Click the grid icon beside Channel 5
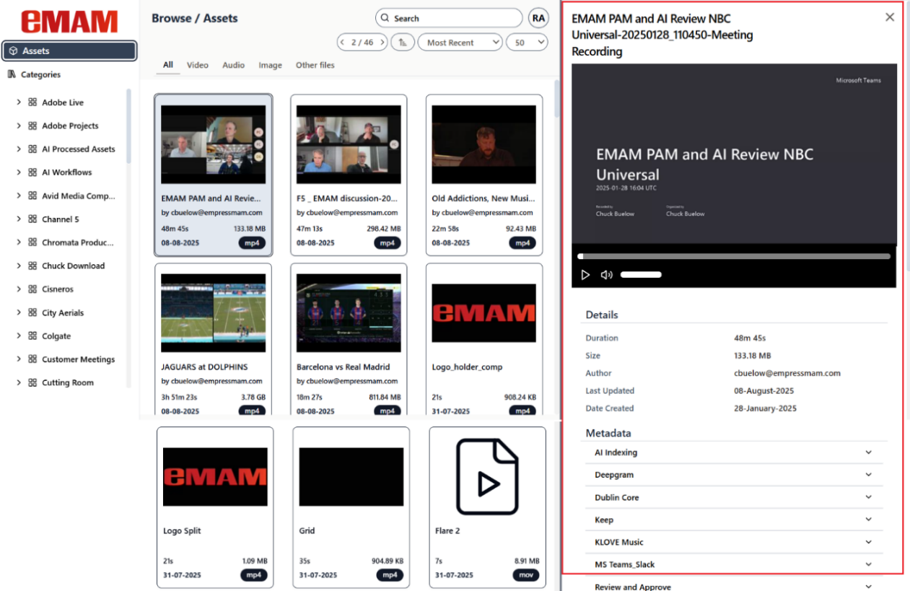 tap(32, 219)
